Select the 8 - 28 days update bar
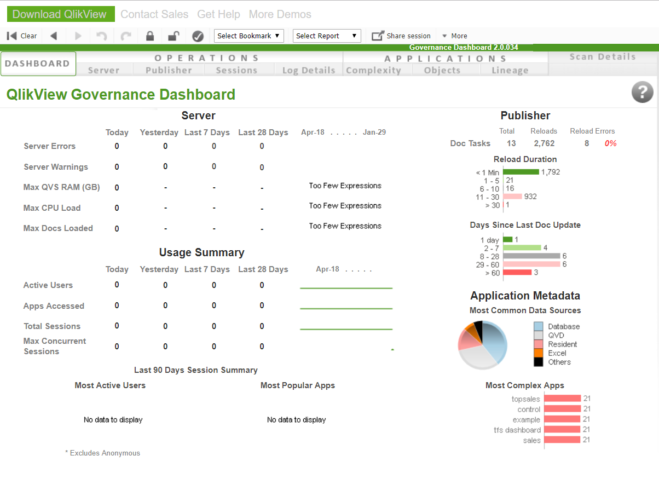Screen dimensions: 659x490 [x=531, y=256]
